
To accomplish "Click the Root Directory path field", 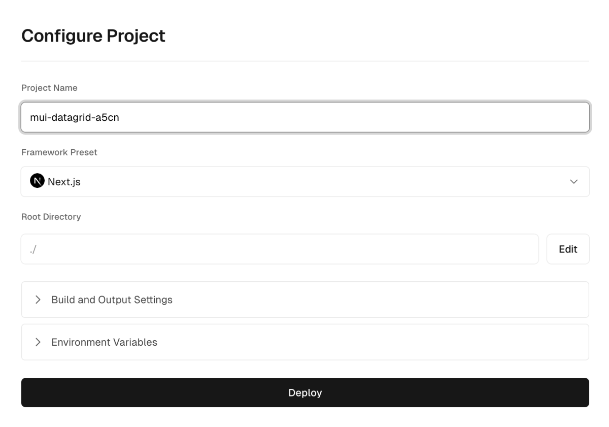I will click(x=280, y=249).
